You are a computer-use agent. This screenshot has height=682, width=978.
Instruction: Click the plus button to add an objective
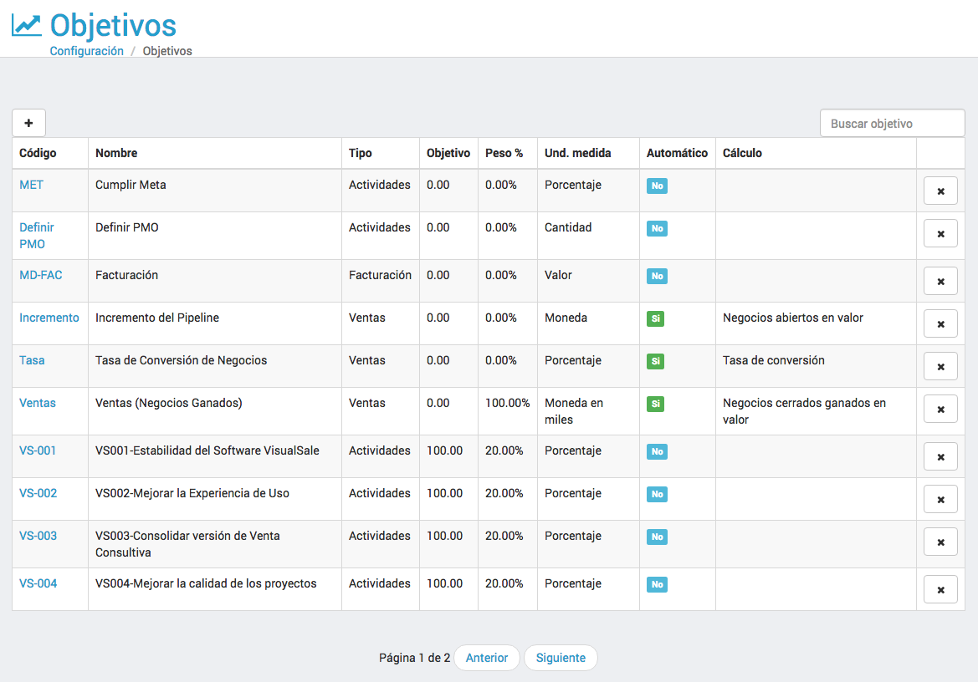point(28,123)
